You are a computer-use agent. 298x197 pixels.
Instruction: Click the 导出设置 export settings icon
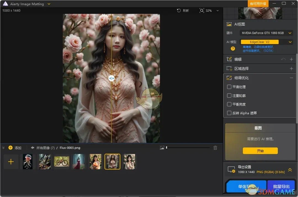tap(232, 169)
